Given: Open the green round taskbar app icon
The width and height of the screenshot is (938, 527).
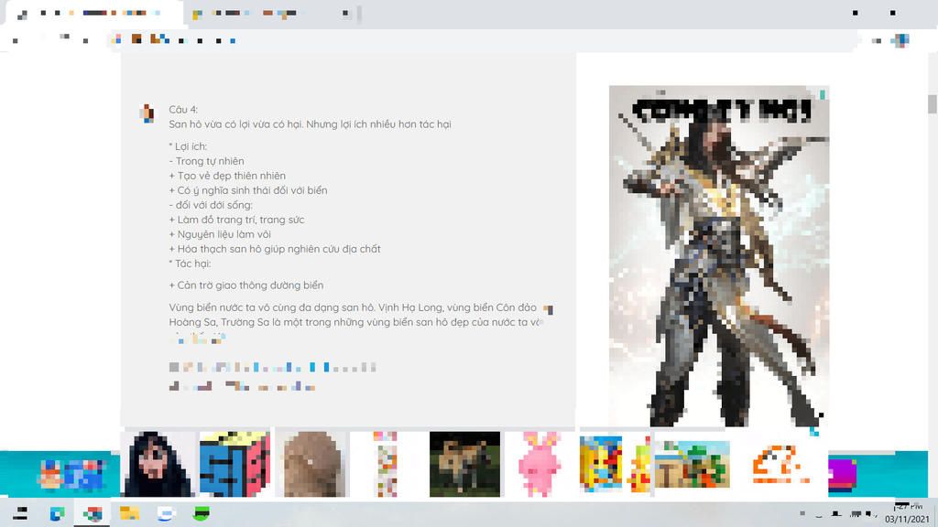Looking at the screenshot, I should (202, 512).
